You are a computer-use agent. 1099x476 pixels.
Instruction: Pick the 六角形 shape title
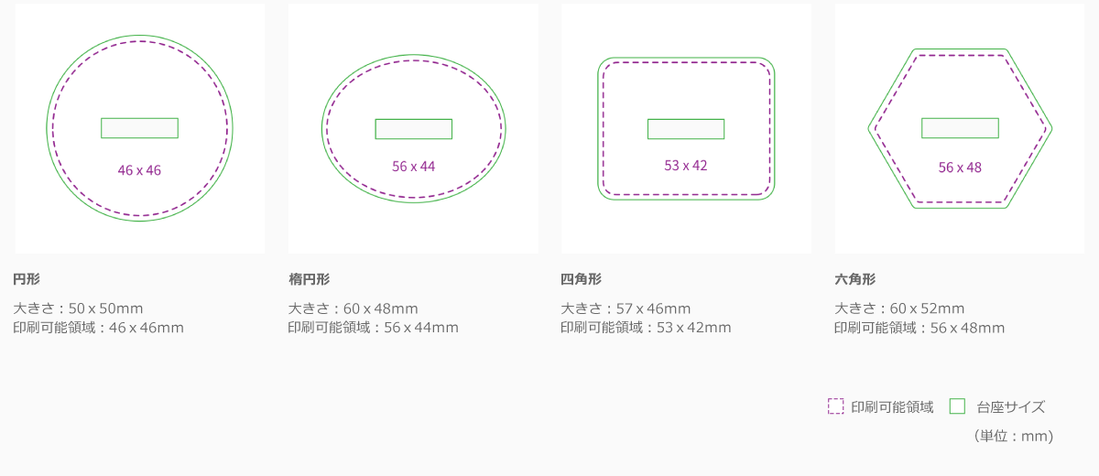pos(854,279)
